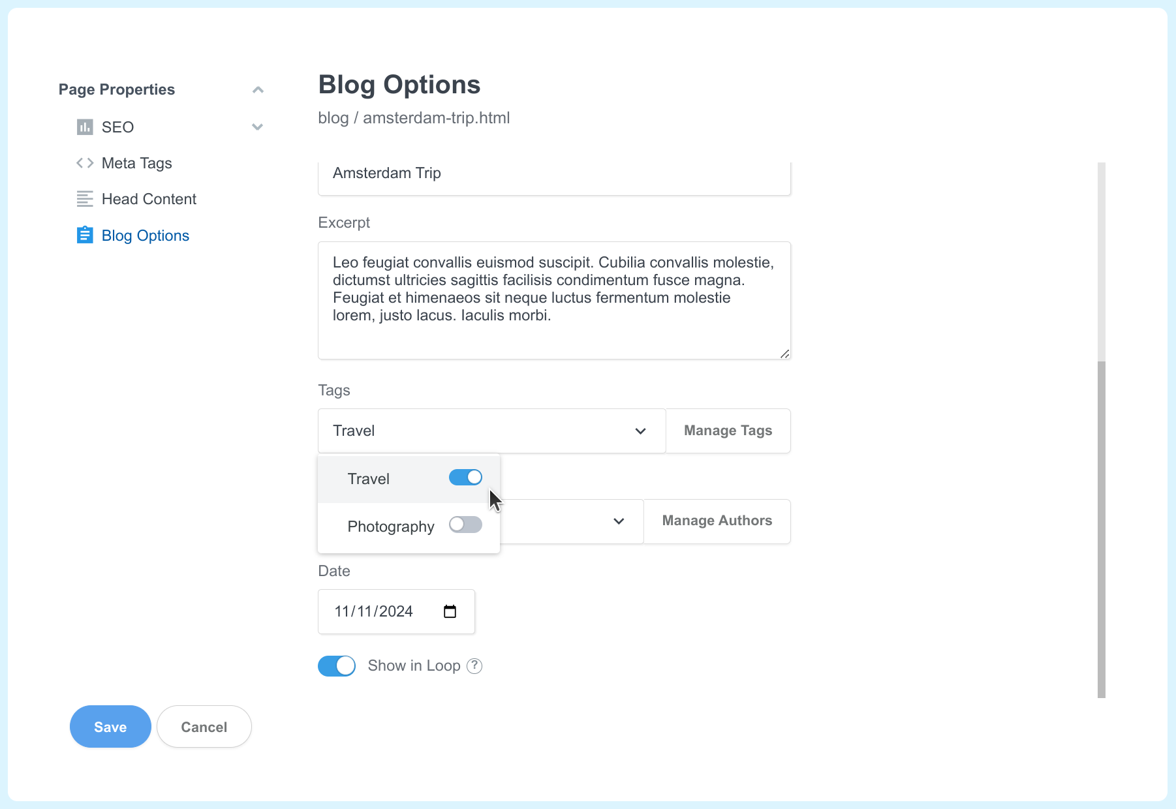This screenshot has width=1176, height=809.
Task: Open the calendar picker on the Date field
Action: point(450,611)
